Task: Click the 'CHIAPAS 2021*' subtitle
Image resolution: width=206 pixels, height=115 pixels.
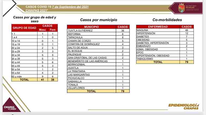Action: point(37,10)
